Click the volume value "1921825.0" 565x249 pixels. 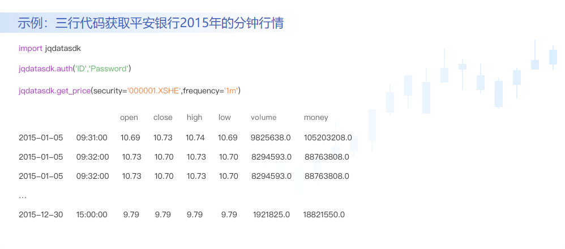point(271,215)
